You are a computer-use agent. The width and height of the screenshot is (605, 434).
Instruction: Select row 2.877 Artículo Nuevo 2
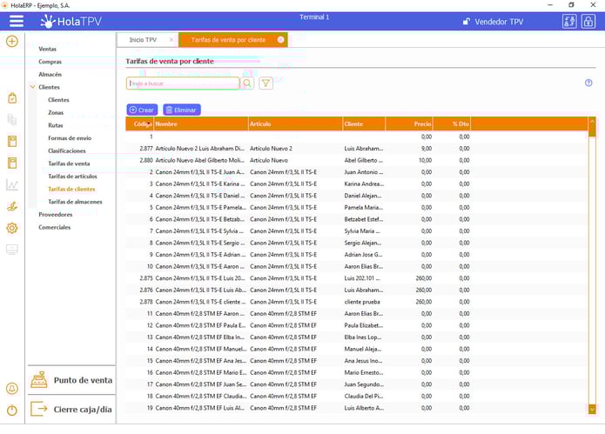(x=357, y=149)
